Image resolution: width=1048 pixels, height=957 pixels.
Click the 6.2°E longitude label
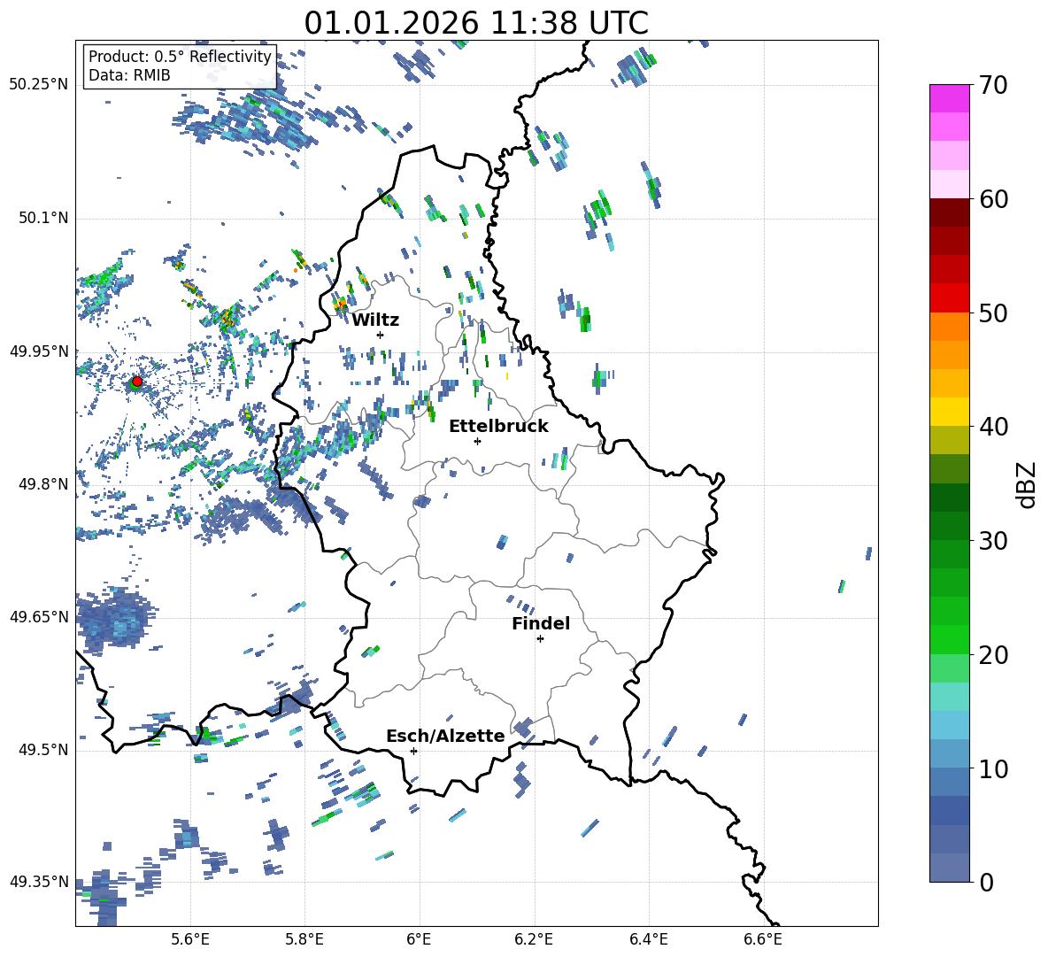point(534,939)
